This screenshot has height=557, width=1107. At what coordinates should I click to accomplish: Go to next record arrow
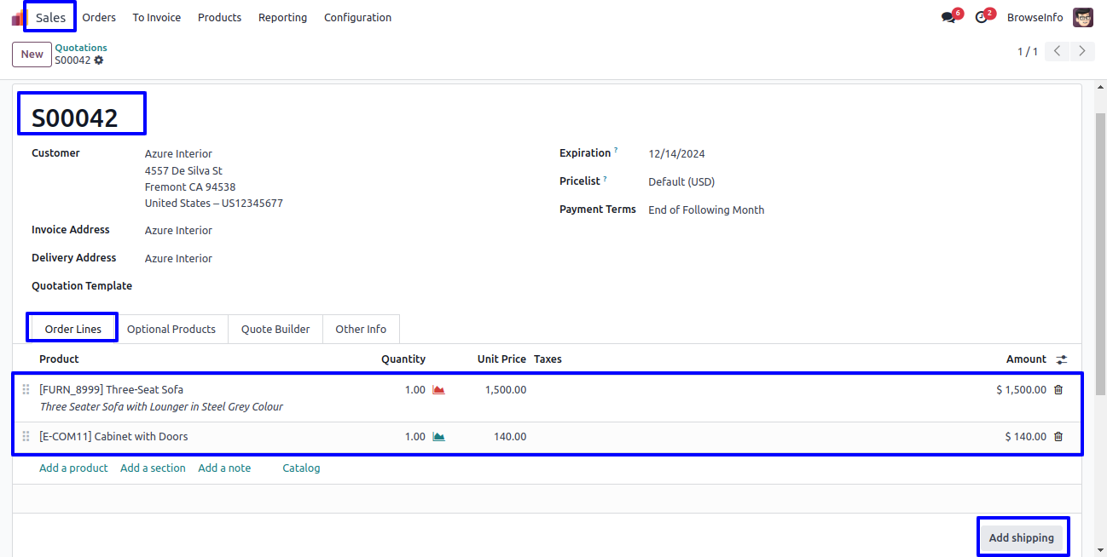click(x=1082, y=51)
